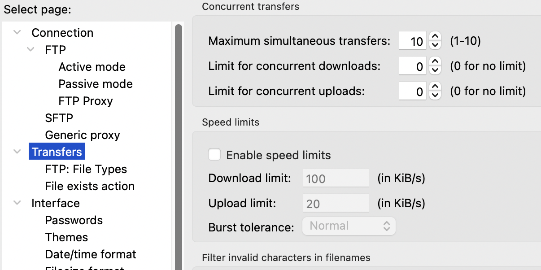Viewport: 541px width, 270px height.
Task: Open the FTP: File Types page
Action: coord(86,169)
